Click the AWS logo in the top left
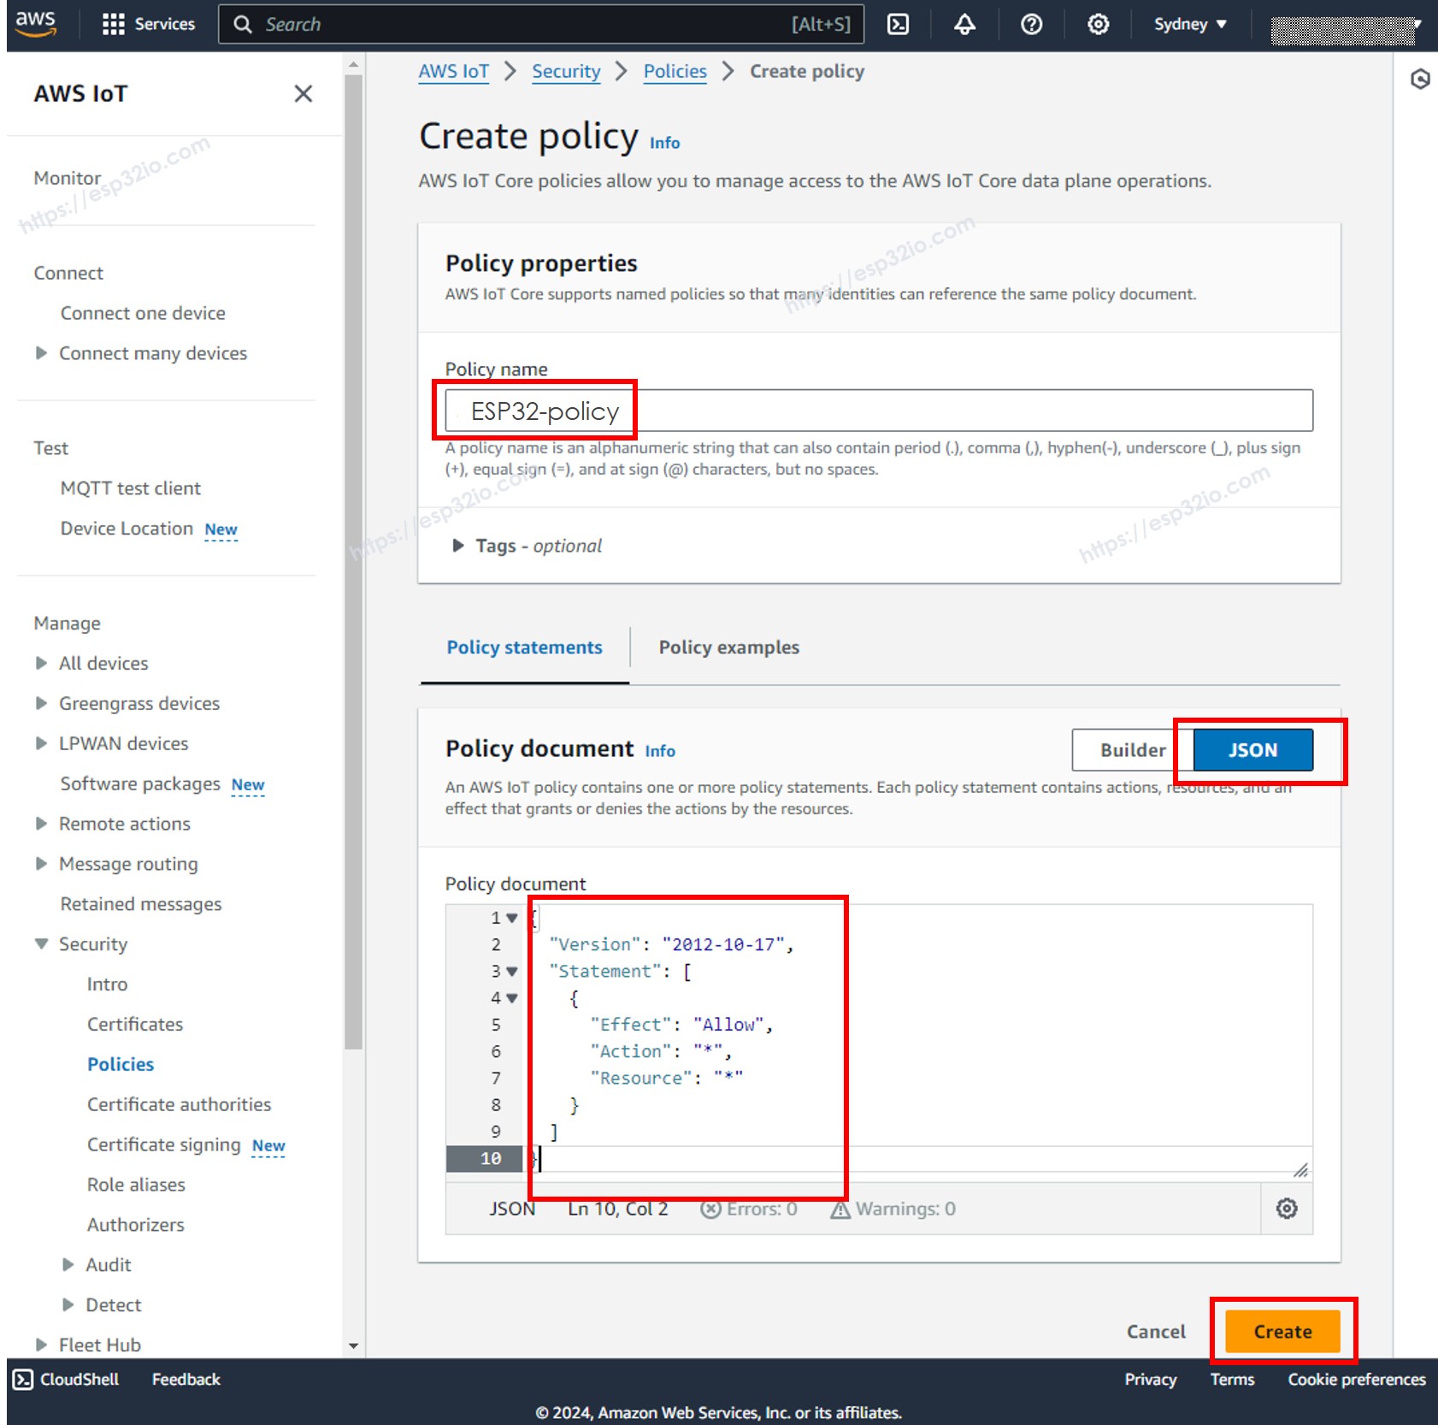1438x1425 pixels. point(36,24)
